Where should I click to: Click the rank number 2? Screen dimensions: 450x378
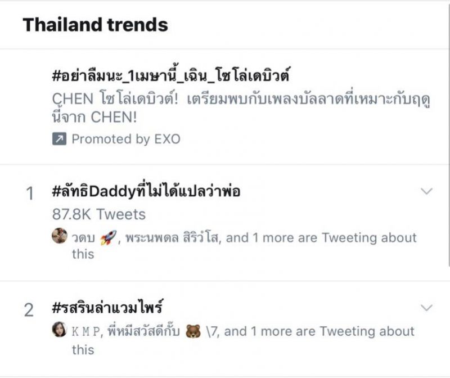pos(30,310)
